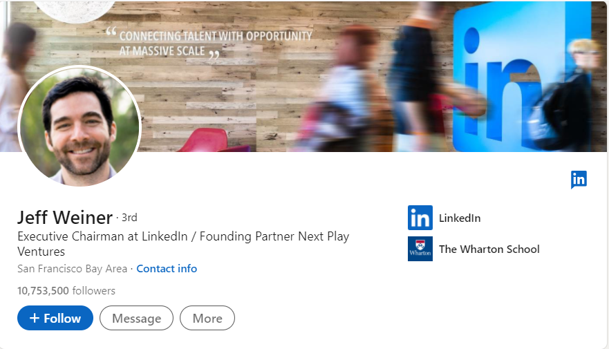Click the Connecting Talent quote in banner
Image resolution: width=609 pixels, height=349 pixels.
(x=216, y=43)
